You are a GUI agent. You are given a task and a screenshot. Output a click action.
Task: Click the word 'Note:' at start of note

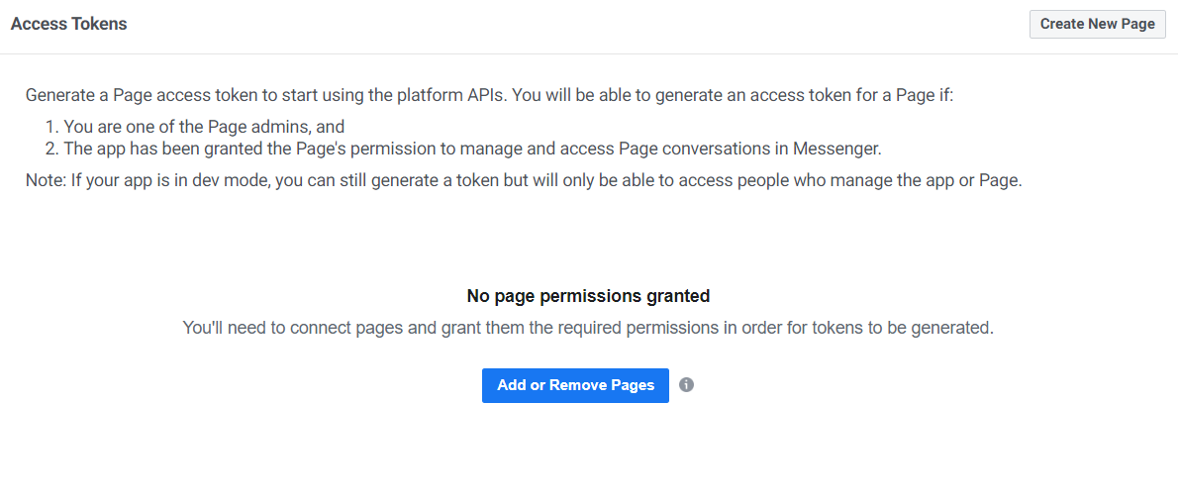click(x=46, y=181)
